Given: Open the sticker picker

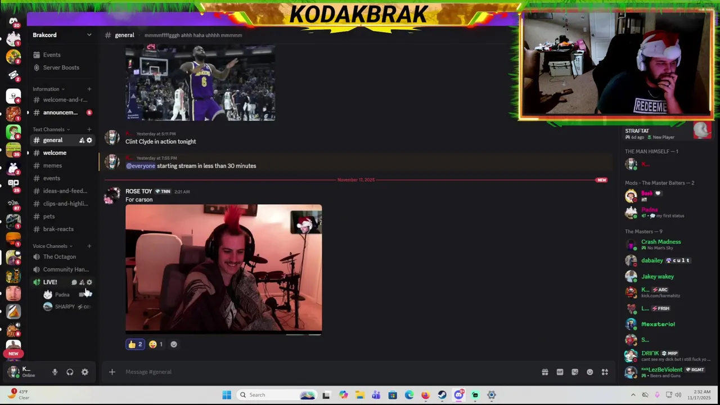Looking at the screenshot, I should point(575,372).
